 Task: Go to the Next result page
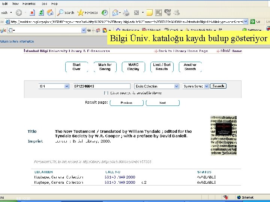click(162, 103)
